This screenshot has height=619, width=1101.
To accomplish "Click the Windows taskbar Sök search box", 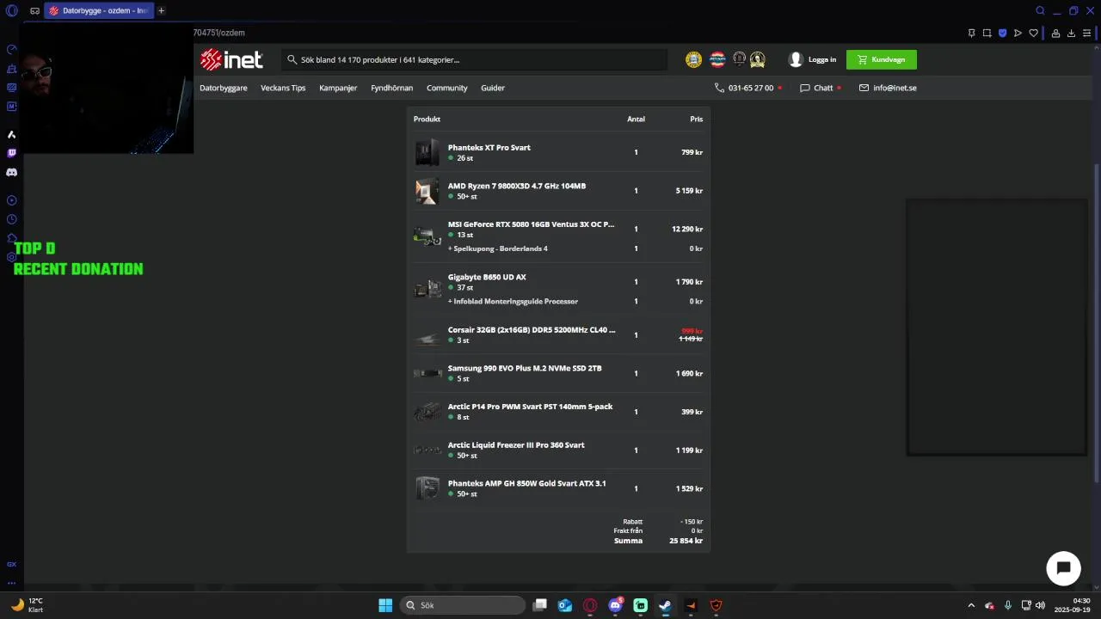I will 463,605.
